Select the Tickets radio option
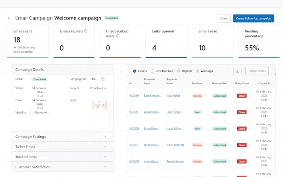The height and width of the screenshot is (177, 283). tap(134, 71)
